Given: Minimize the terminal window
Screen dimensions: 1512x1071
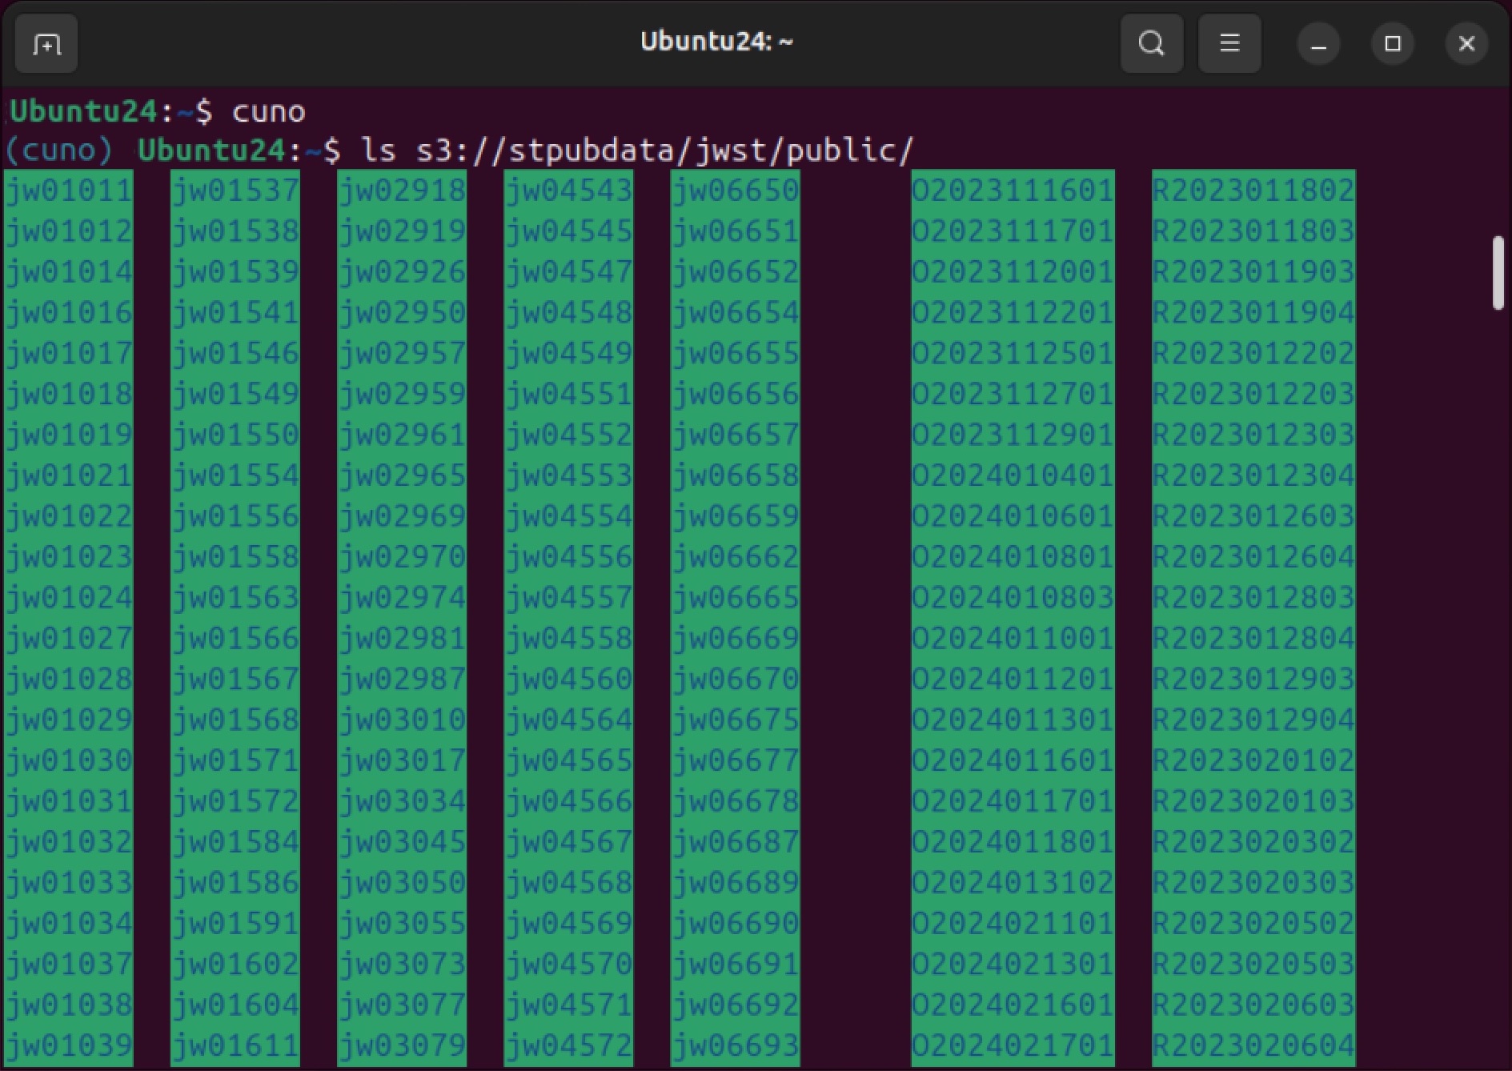Looking at the screenshot, I should coord(1318,44).
